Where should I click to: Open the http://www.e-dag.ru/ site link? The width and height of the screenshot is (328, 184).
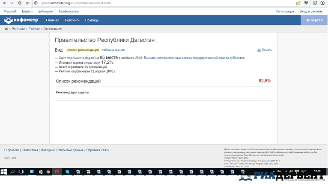tap(80, 58)
